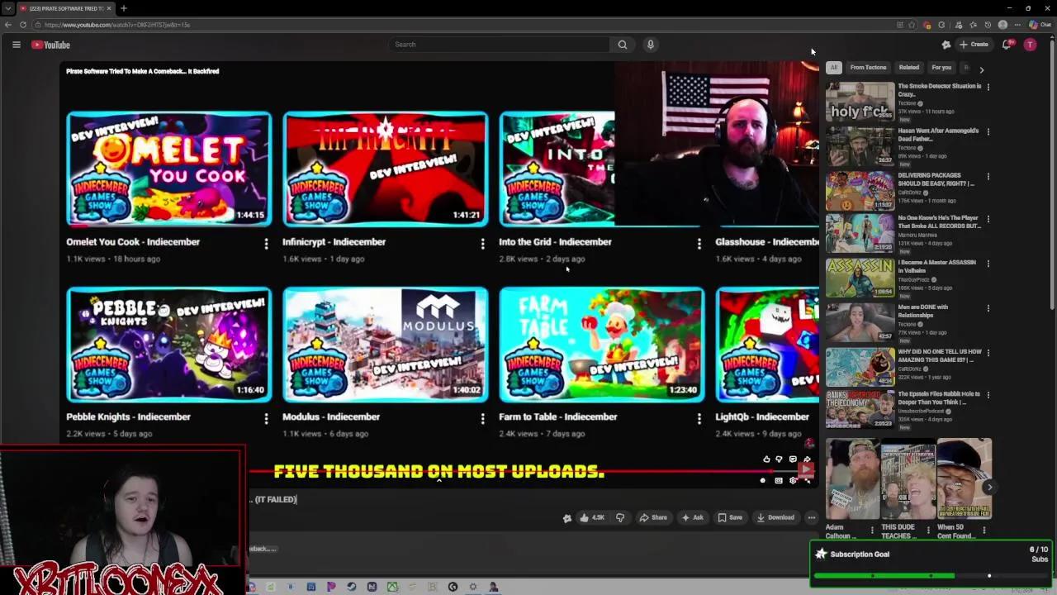
Task: Open a new browser tab
Action: click(123, 8)
